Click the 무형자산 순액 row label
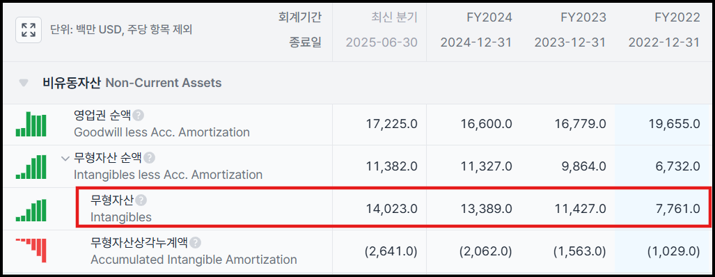The height and width of the screenshot is (277, 715). pyautogui.click(x=108, y=157)
